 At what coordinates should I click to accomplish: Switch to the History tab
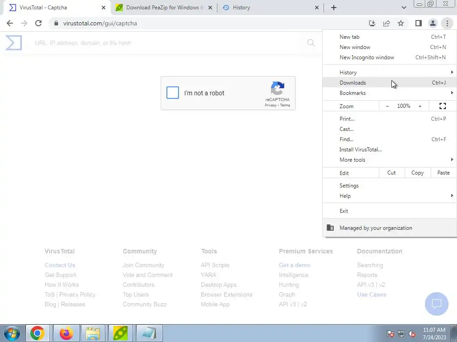271,8
